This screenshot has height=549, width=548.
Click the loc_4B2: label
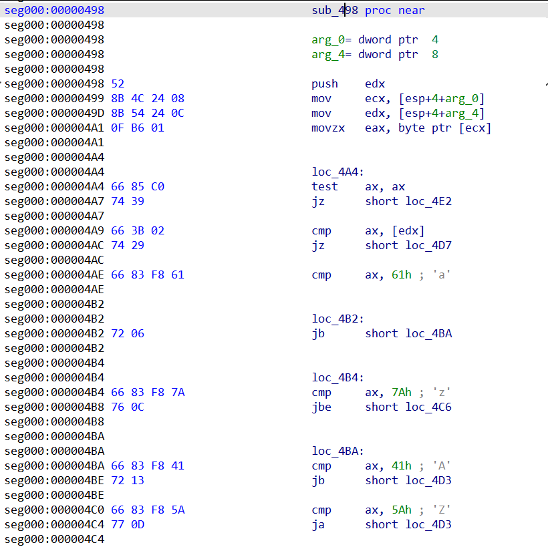click(x=337, y=319)
